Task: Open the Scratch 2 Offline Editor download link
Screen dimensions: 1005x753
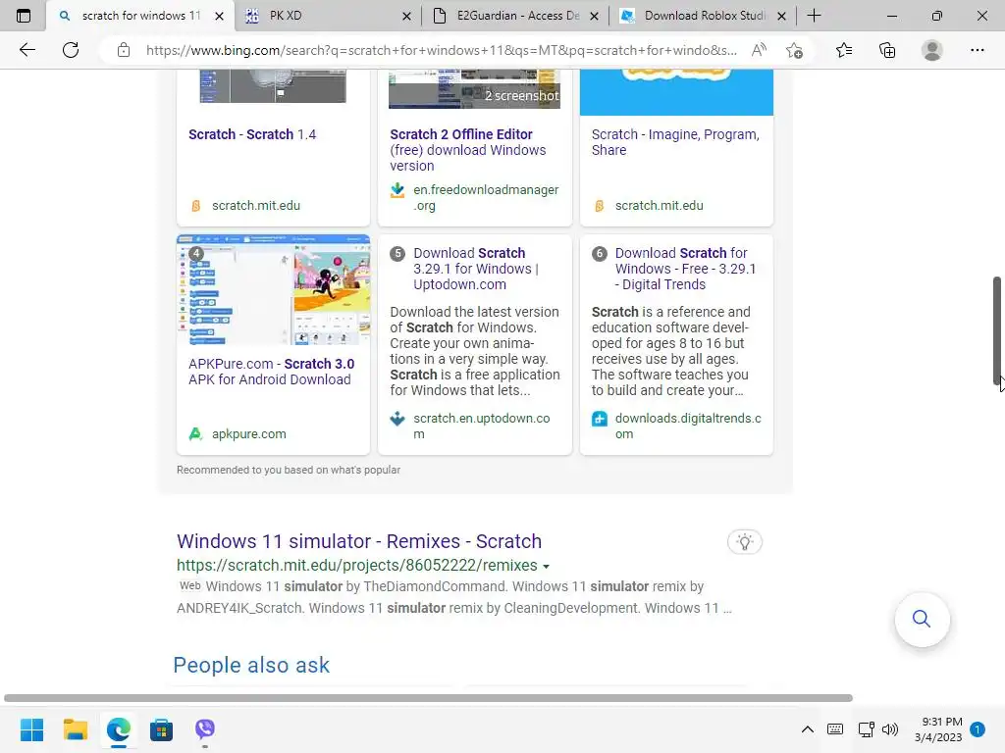Action: (468, 150)
